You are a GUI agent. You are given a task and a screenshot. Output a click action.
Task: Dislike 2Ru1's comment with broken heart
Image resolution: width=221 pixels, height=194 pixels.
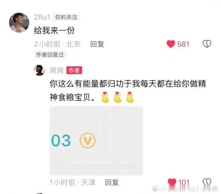point(207,44)
